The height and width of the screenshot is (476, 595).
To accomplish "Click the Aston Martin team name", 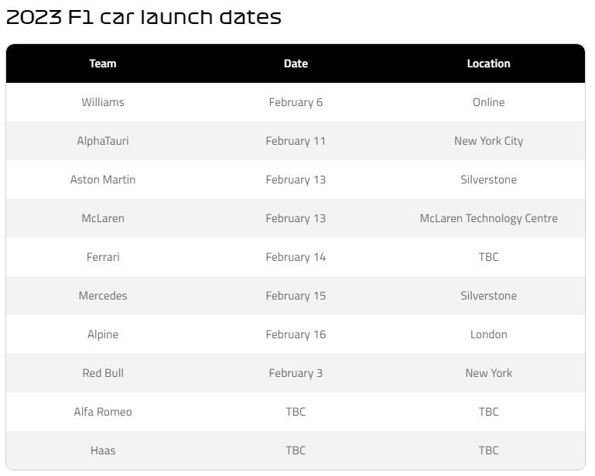I will 103,180.
